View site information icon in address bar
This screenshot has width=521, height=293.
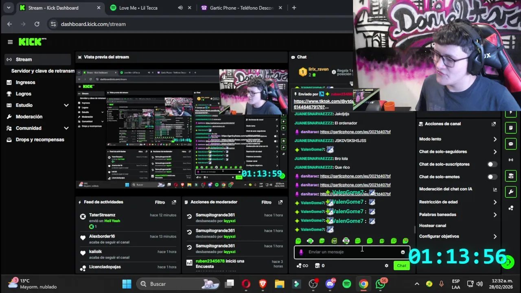coord(53,24)
